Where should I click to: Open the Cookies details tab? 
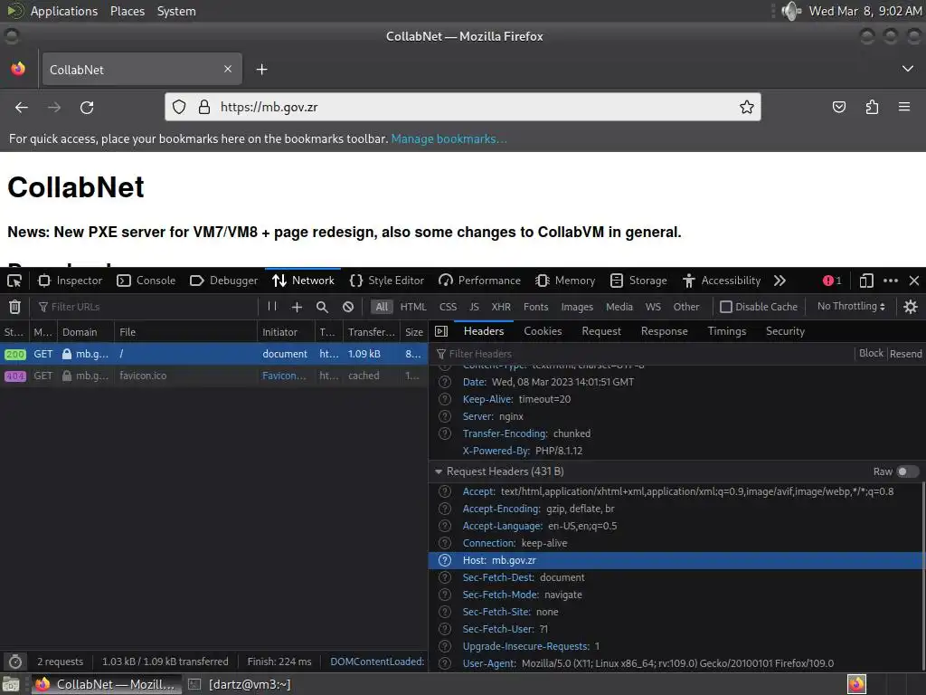(543, 331)
